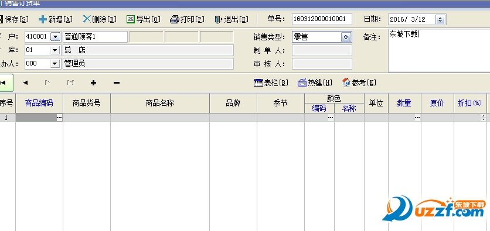The image size is (490, 231).
Task: Jump to the last record
Action: (70, 82)
